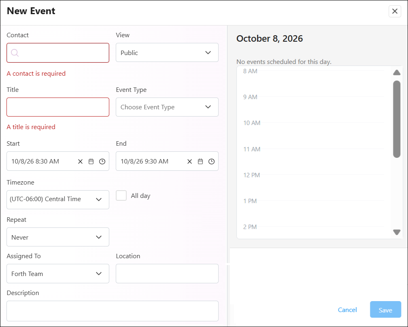Viewport: 408px width, 327px height.
Task: Focus the Title input field
Action: pyautogui.click(x=58, y=107)
